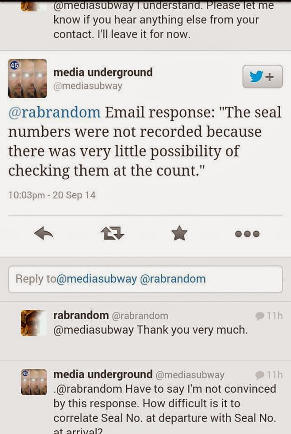Viewport: 291px width, 434px height.
Task: Tap the speech bubble icon beside rabrandom's 11h
Action: (259, 316)
